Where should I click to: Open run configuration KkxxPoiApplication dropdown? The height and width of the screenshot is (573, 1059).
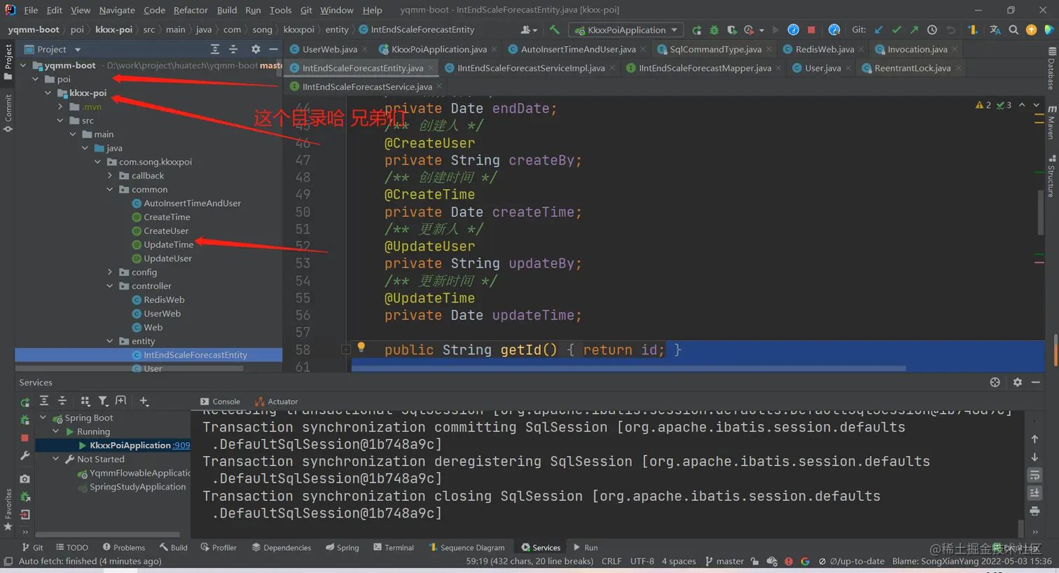[627, 29]
